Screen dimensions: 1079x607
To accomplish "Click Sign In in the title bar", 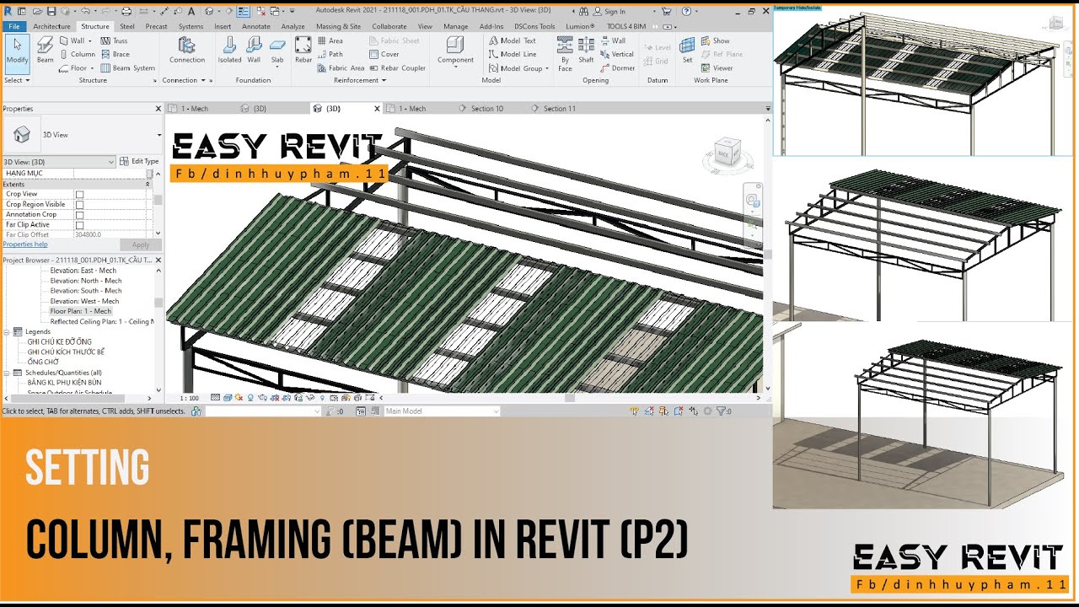I will click(609, 11).
